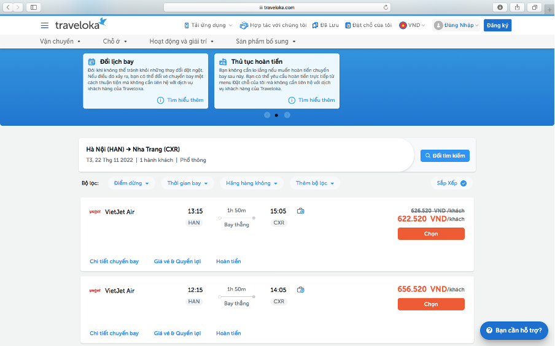Open Đăng Nhập login dropdown

pos(456,26)
